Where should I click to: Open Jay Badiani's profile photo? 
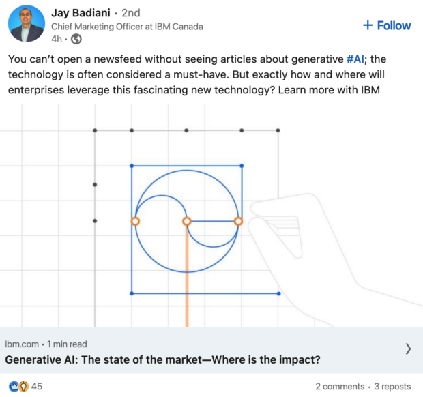(27, 24)
